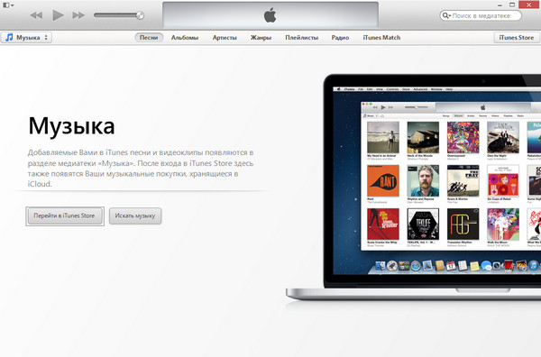Skip forward with the fast-forward button

(x=78, y=15)
